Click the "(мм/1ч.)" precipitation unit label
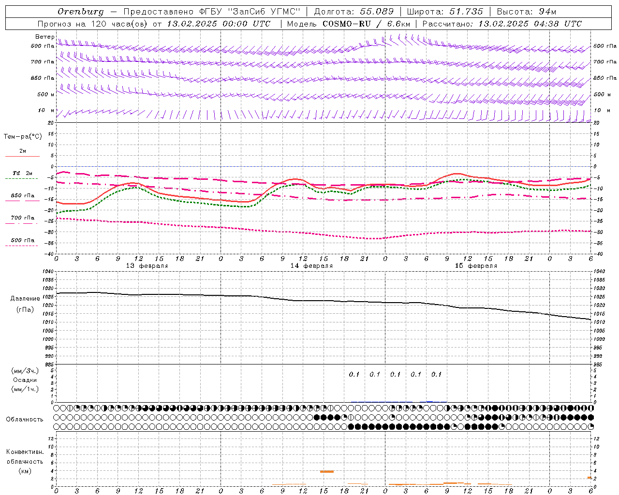This screenshot has height=495, width=619. [x=25, y=390]
